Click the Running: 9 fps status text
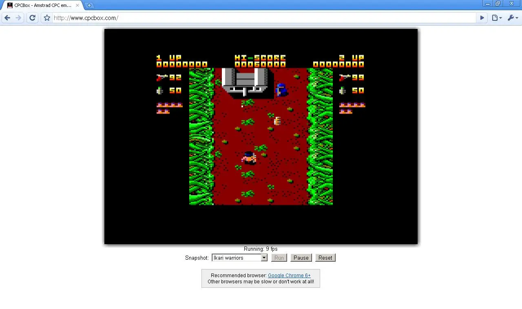 (261, 249)
